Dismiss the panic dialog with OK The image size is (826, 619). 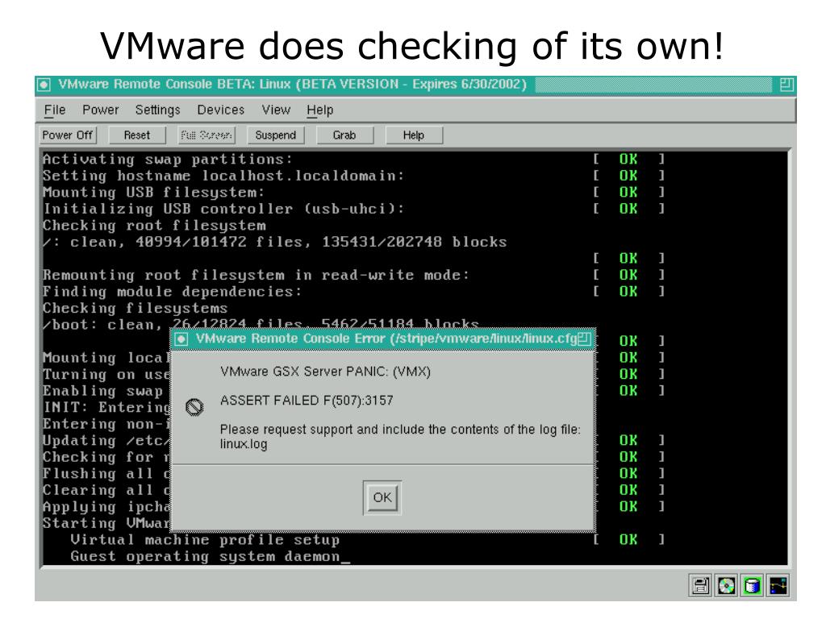[382, 497]
